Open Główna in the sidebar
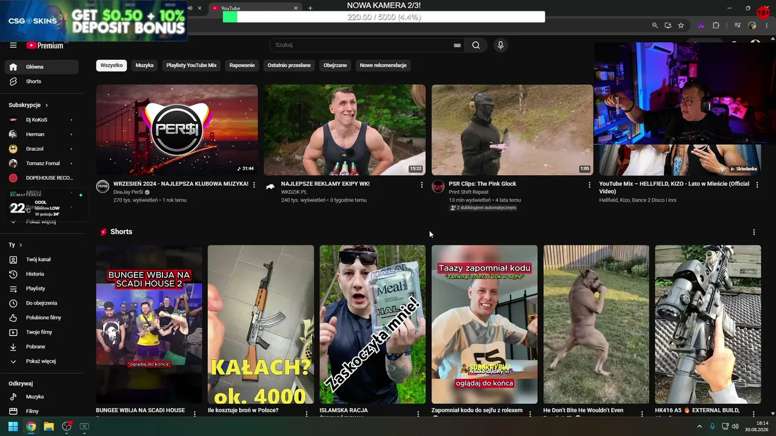The height and width of the screenshot is (436, 776). (41, 67)
